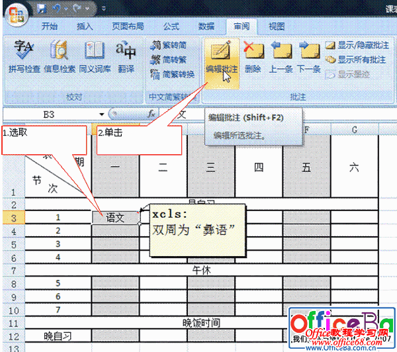Click the fx insert function button

tap(151, 114)
